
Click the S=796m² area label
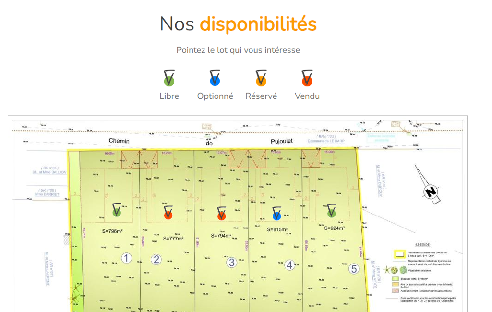[x=112, y=231]
